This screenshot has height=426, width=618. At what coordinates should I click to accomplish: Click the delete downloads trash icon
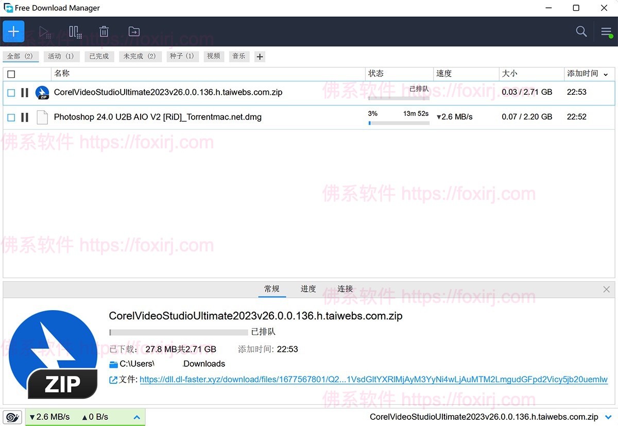pyautogui.click(x=104, y=31)
